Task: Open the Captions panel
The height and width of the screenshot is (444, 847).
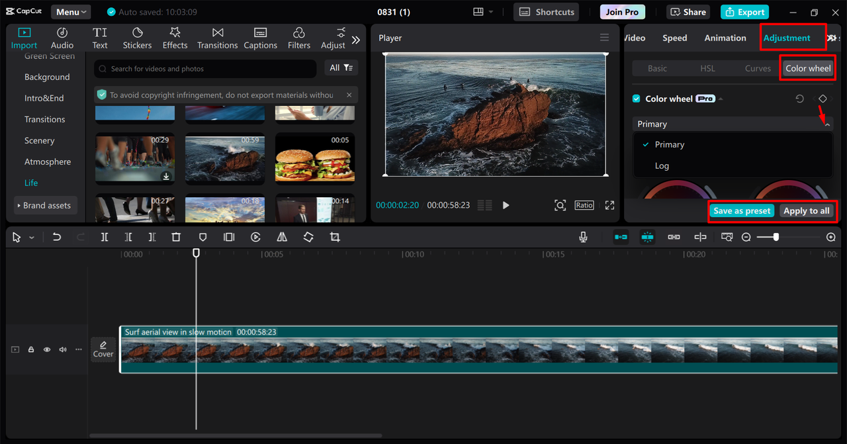Action: click(x=260, y=38)
